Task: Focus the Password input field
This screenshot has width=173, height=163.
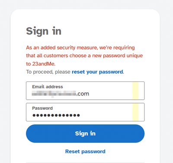Action: pyautogui.click(x=85, y=112)
